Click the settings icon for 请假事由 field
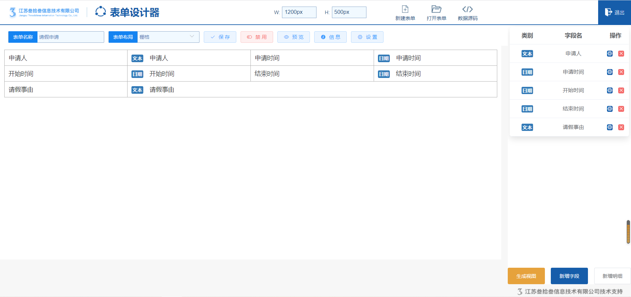The height and width of the screenshot is (297, 631). [x=610, y=127]
